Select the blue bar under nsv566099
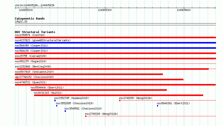The width and height of the screenshot is (223, 126). [x=115, y=48]
